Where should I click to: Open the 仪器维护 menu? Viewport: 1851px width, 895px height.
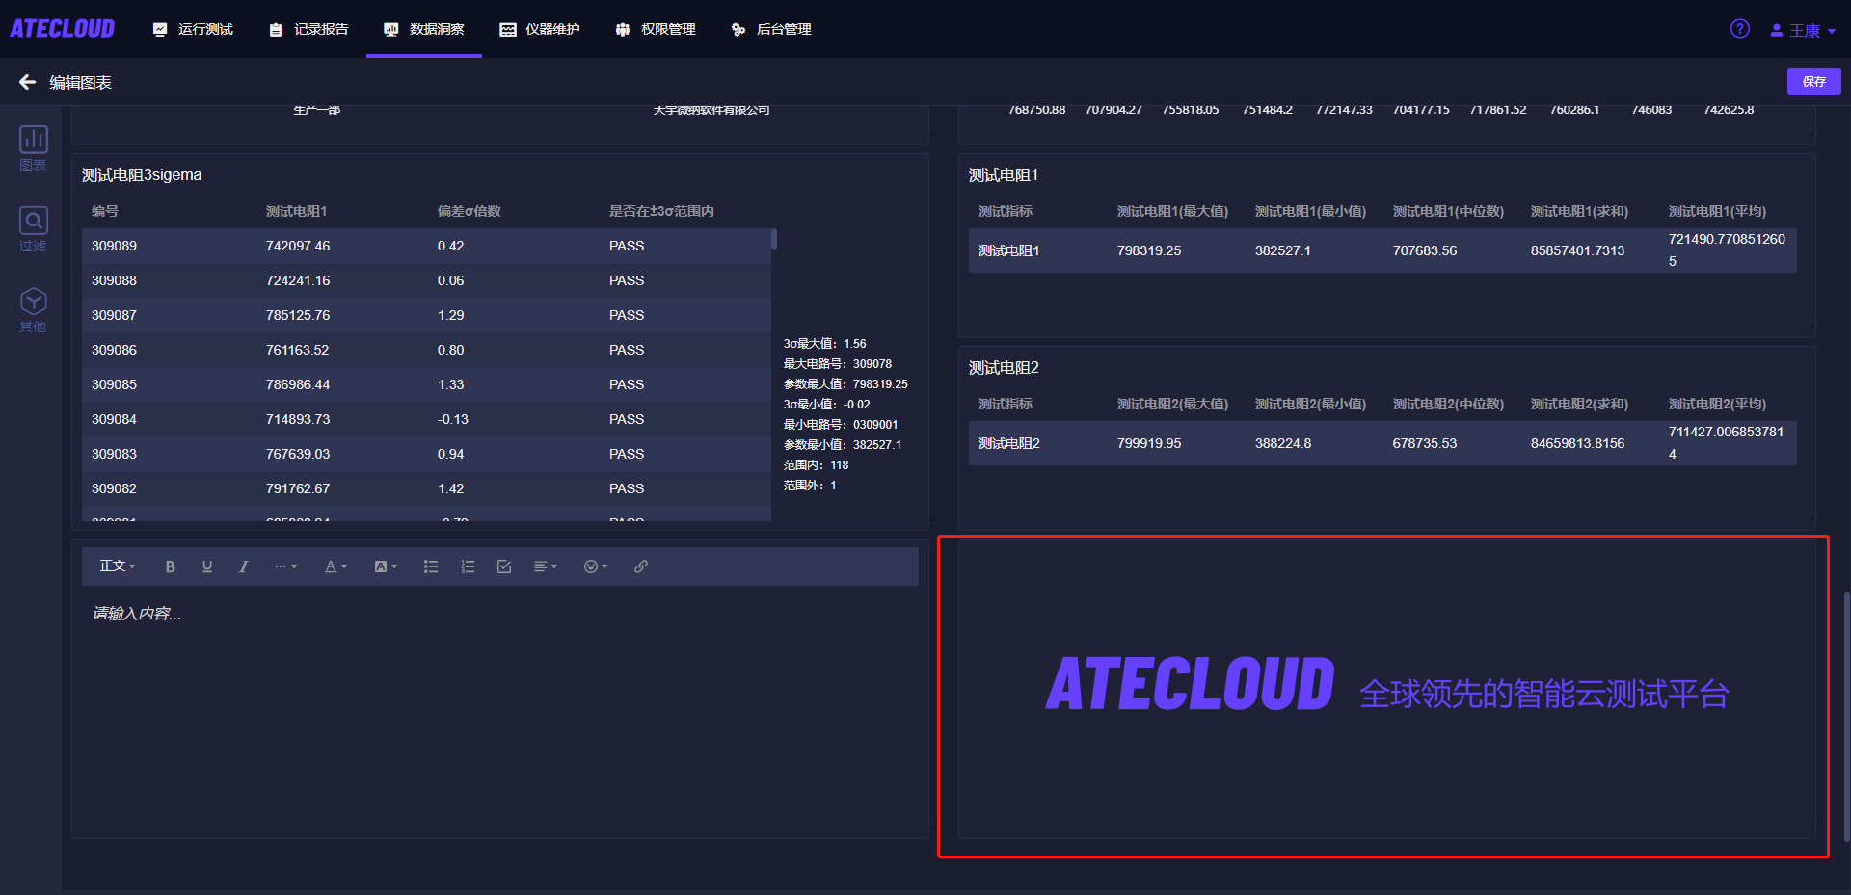pyautogui.click(x=540, y=29)
